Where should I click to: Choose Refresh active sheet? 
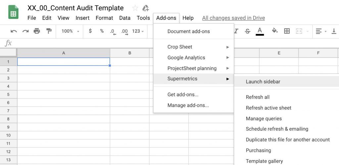[287, 108]
